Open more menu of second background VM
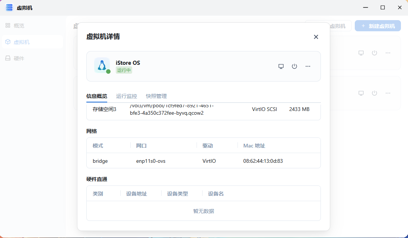The height and width of the screenshot is (238, 408). click(388, 93)
